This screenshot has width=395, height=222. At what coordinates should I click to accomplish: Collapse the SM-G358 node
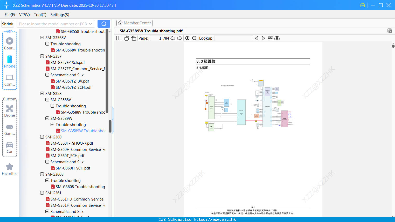click(x=42, y=93)
